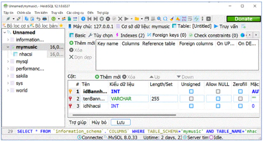
Task: Select the nhacsi table in tree
Action: pos(25,54)
